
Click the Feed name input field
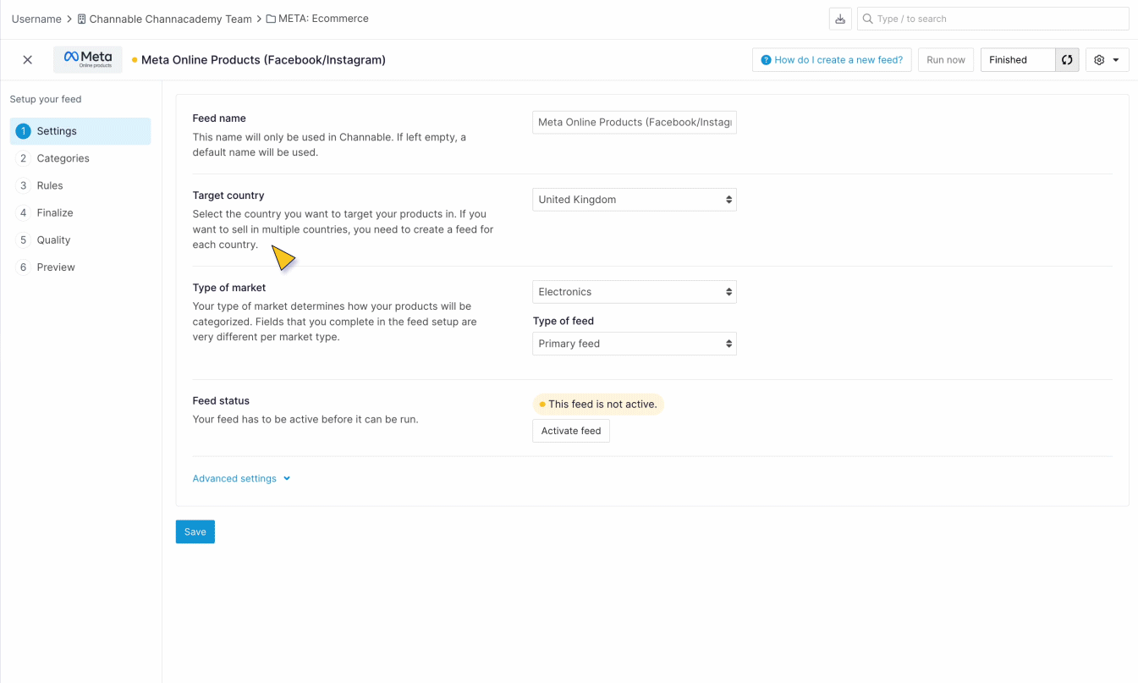click(634, 122)
